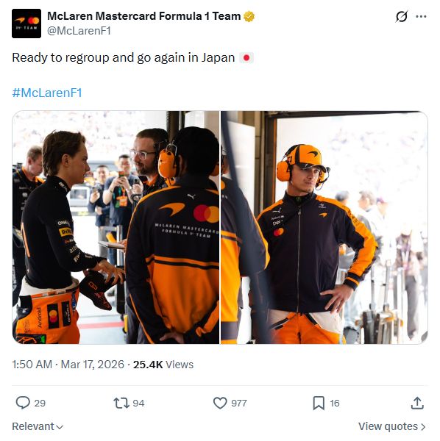
Task: Open View quotes link
Action: pos(391,426)
